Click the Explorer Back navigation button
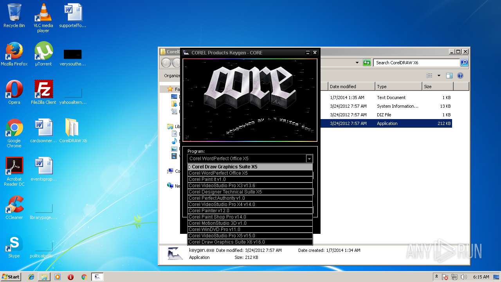 coord(166,63)
